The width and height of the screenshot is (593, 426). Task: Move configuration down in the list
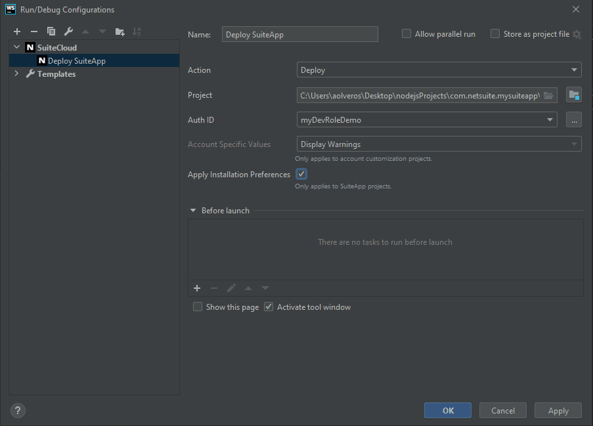102,32
